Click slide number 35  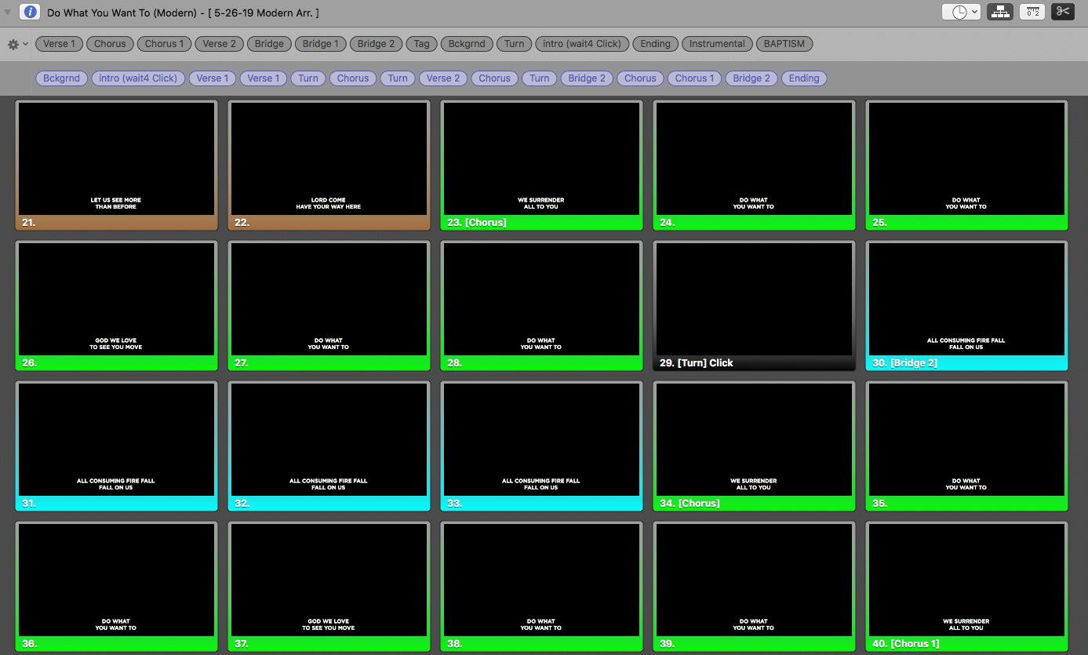coord(966,446)
